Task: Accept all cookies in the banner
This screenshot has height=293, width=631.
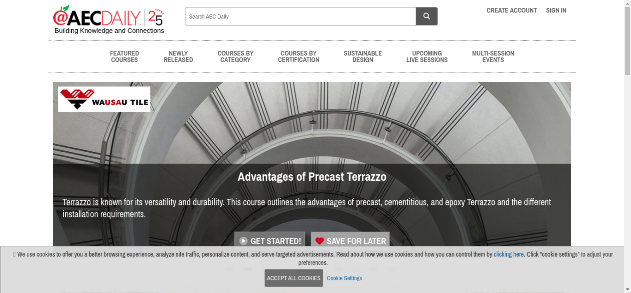Action: click(293, 278)
